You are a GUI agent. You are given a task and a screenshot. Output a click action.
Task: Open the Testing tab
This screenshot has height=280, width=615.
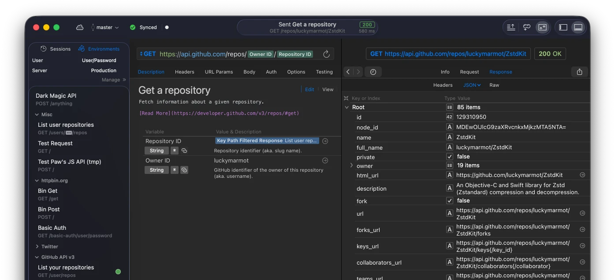[324, 72]
